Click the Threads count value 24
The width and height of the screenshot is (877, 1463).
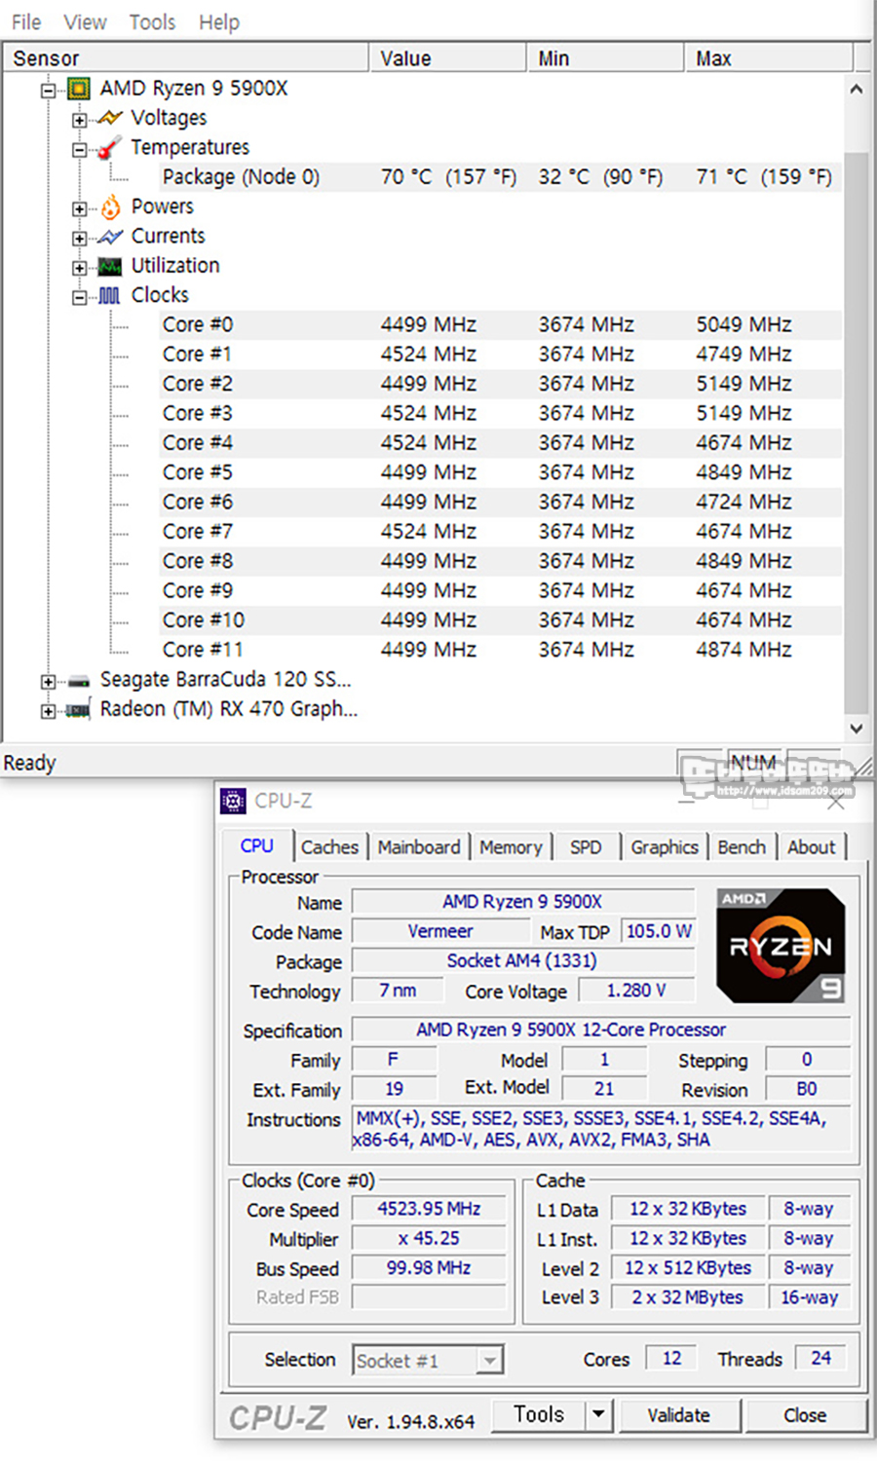(821, 1358)
